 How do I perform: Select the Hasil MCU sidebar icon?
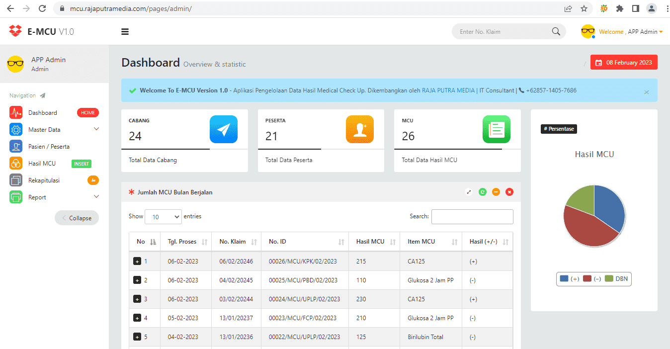point(15,163)
